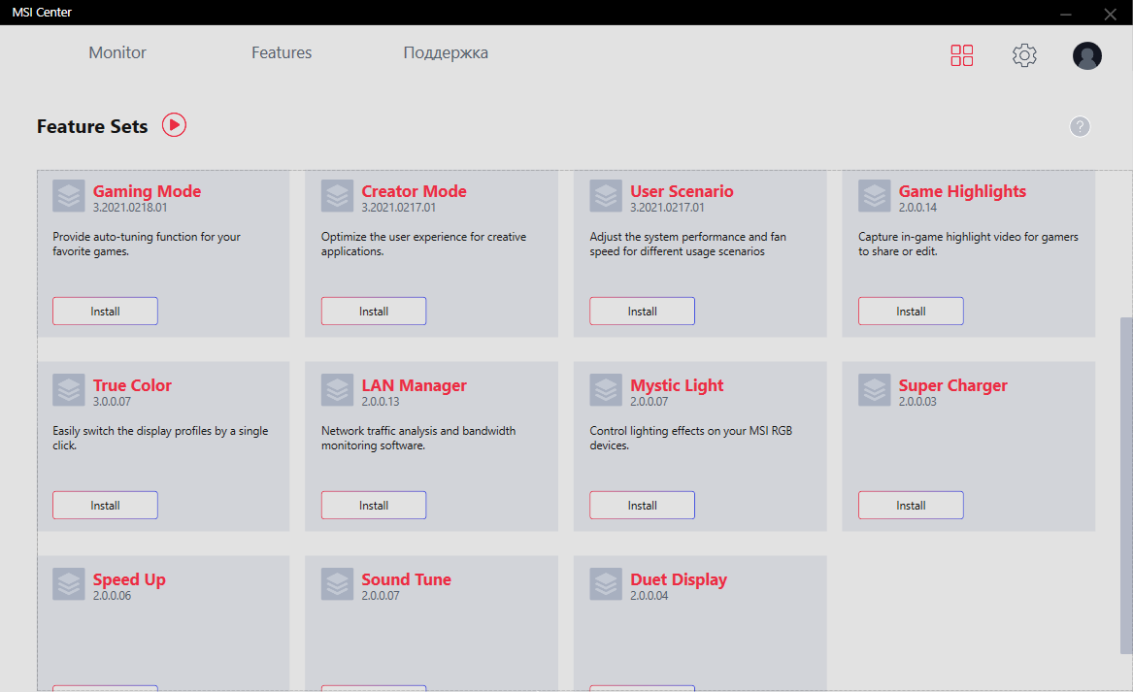Open the help question mark icon
Image resolution: width=1133 pixels, height=692 pixels.
(x=1080, y=126)
